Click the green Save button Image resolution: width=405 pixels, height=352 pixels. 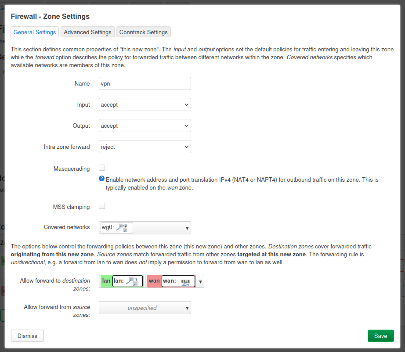(x=380, y=336)
